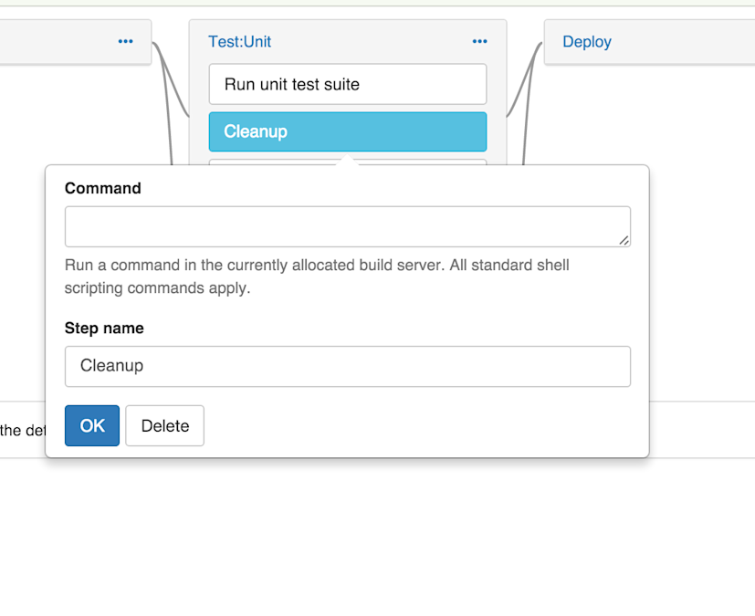Screen dimensions: 755x616
Task: Click the Deploy stage card
Action: [x=648, y=41]
